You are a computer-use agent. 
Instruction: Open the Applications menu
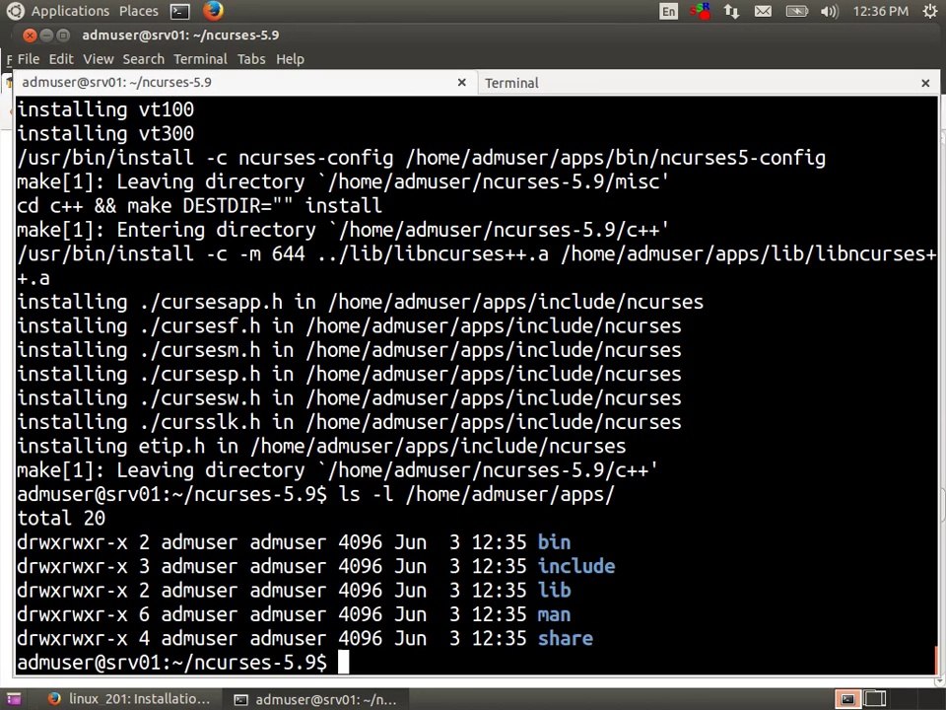pyautogui.click(x=70, y=11)
